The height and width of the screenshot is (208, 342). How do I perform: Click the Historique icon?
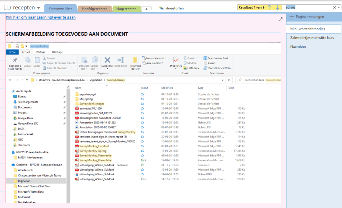[x=185, y=68]
